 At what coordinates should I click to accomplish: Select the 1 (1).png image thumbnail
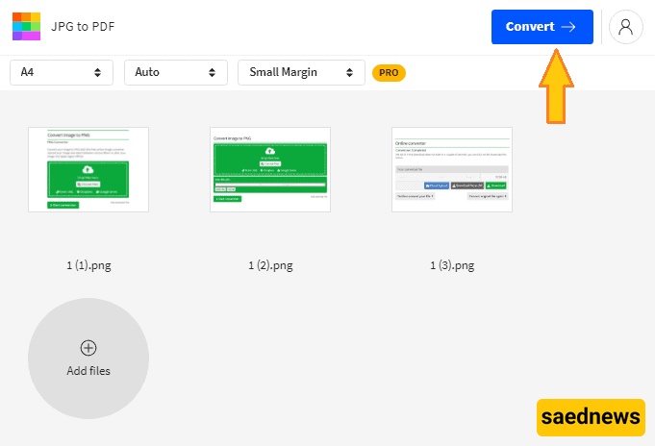(88, 169)
